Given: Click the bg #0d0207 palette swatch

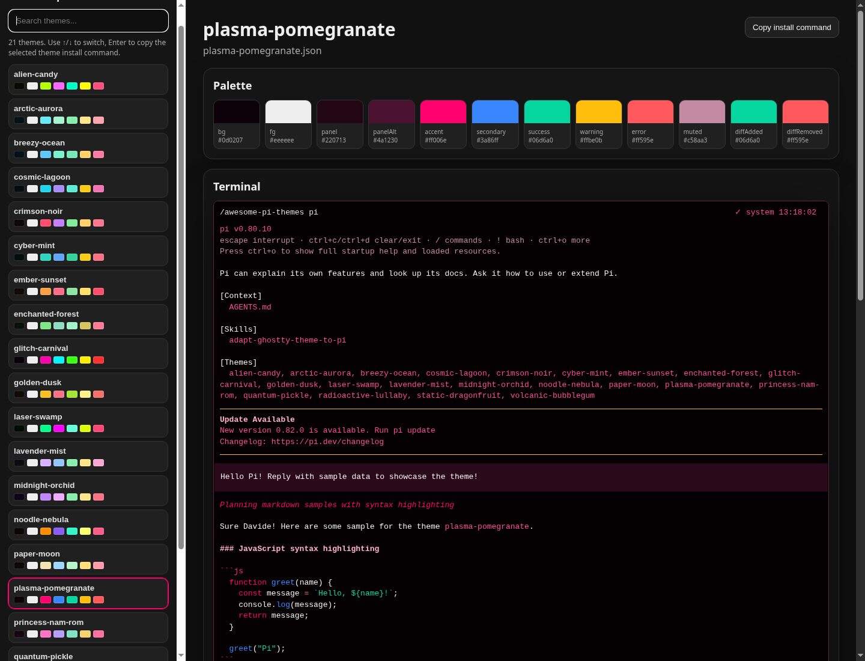Looking at the screenshot, I should 237,124.
